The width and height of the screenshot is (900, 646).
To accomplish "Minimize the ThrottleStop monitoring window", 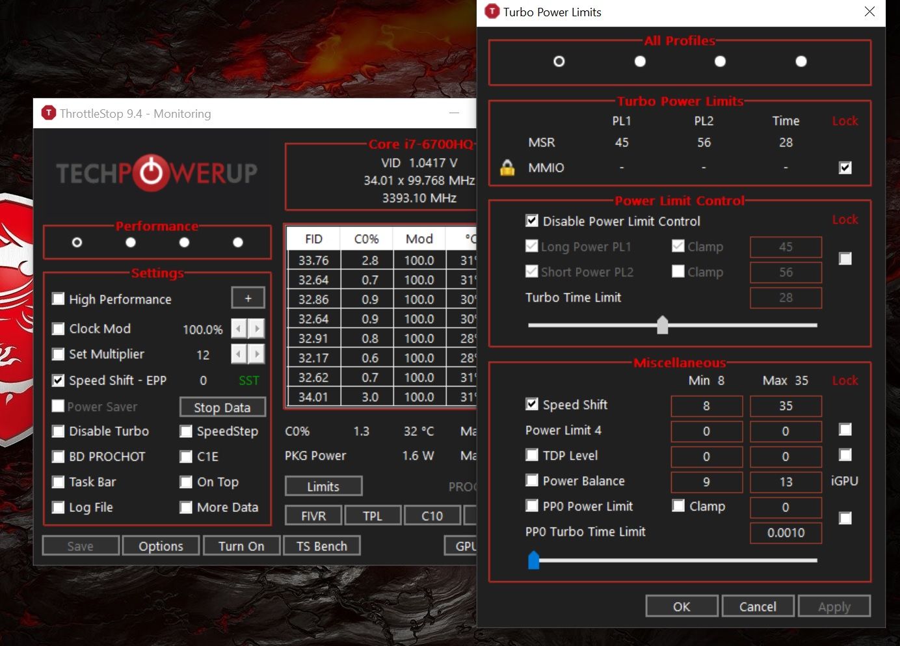I will (454, 113).
